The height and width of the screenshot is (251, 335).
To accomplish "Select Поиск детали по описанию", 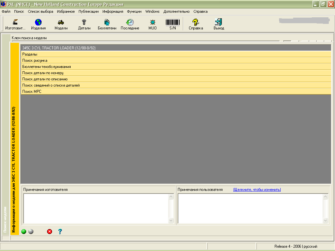I will (x=176, y=79).
